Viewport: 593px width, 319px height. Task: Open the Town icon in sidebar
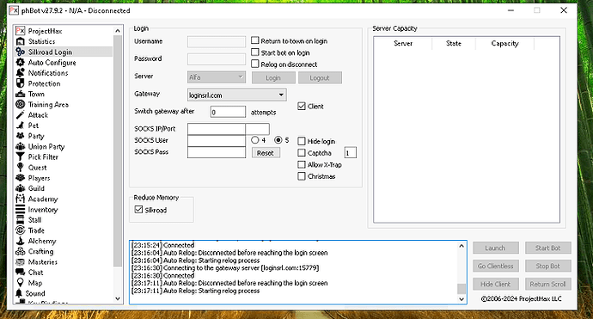[20, 94]
